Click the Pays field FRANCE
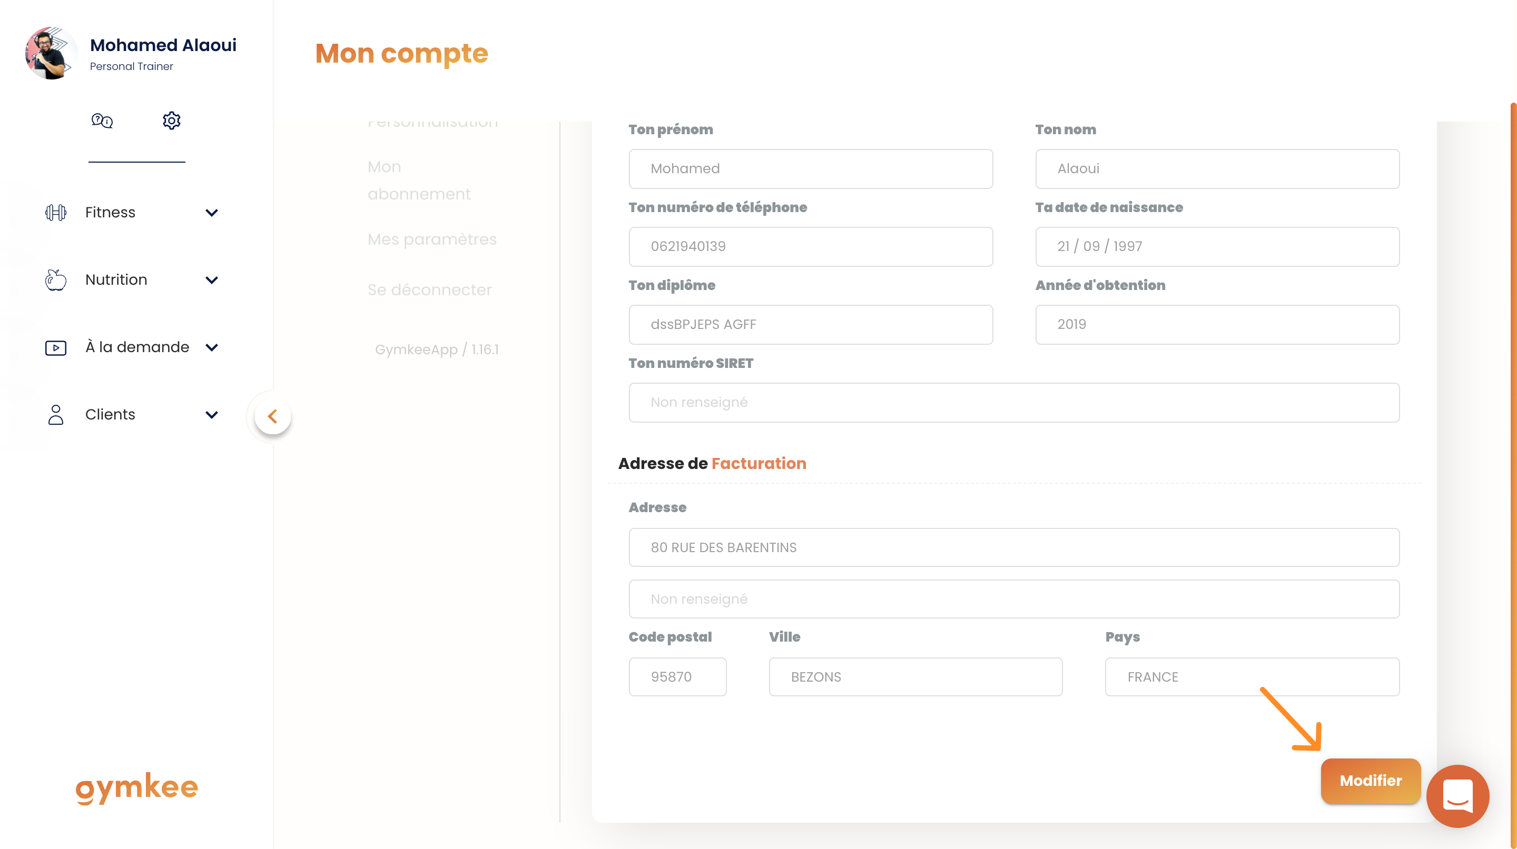The height and width of the screenshot is (849, 1517). (x=1252, y=677)
